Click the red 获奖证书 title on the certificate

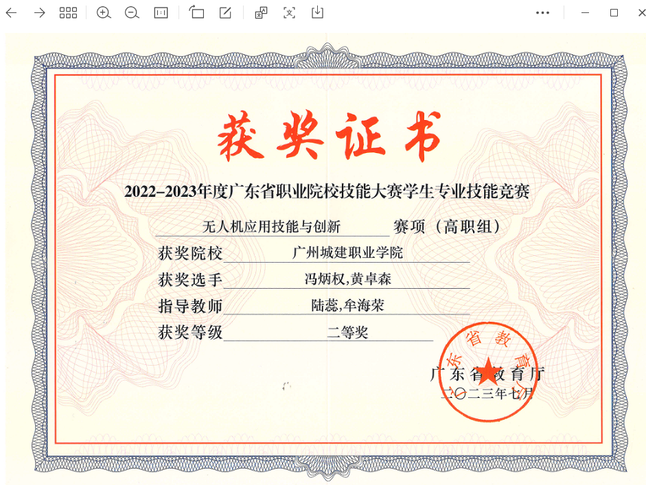pos(328,137)
